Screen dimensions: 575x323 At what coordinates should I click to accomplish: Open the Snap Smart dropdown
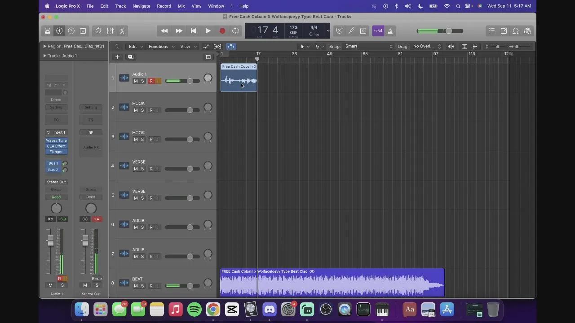point(368,46)
